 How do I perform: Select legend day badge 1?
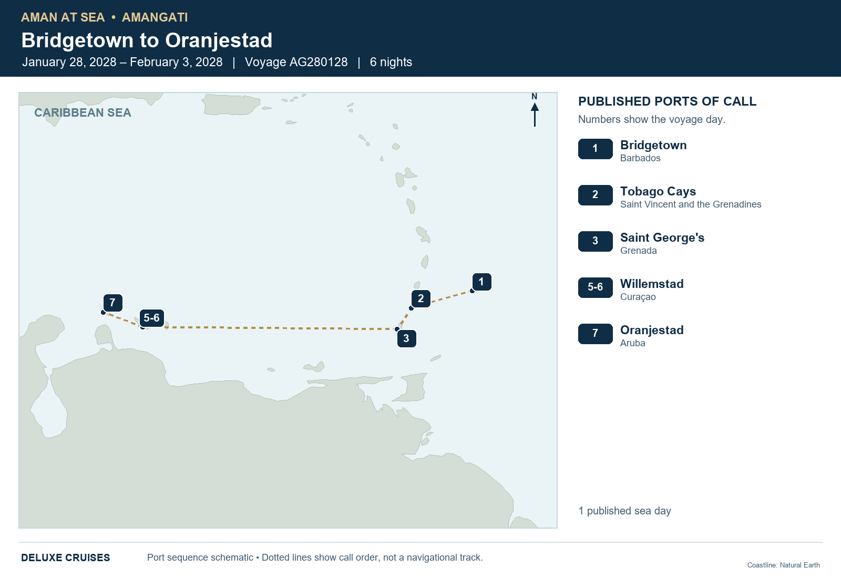pos(595,149)
